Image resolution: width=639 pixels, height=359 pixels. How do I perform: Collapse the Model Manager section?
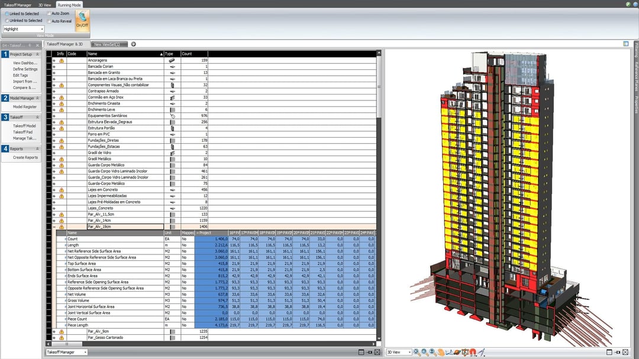[37, 98]
